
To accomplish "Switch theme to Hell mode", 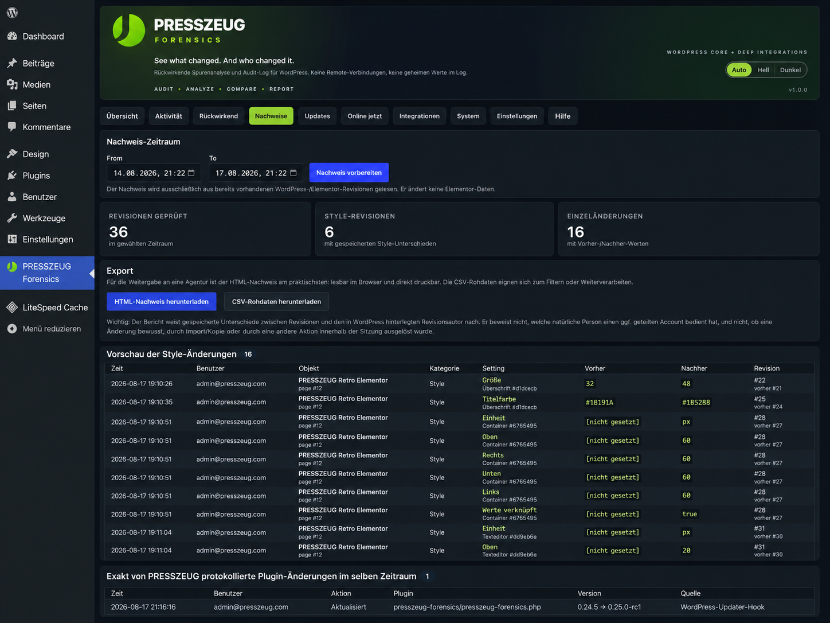I will (763, 70).
